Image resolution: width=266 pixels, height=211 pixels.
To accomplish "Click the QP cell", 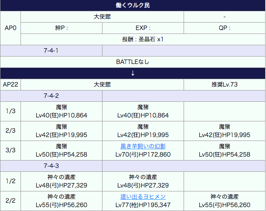I will click(224, 28).
